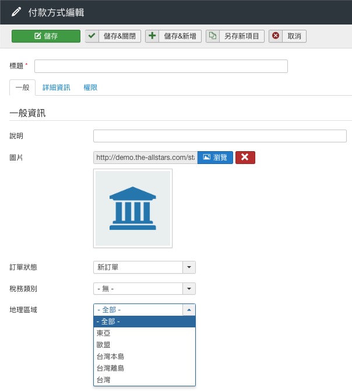Image resolution: width=352 pixels, height=391 pixels.
Task: Click the blue 瀏覽 browse button
Action: coord(215,158)
